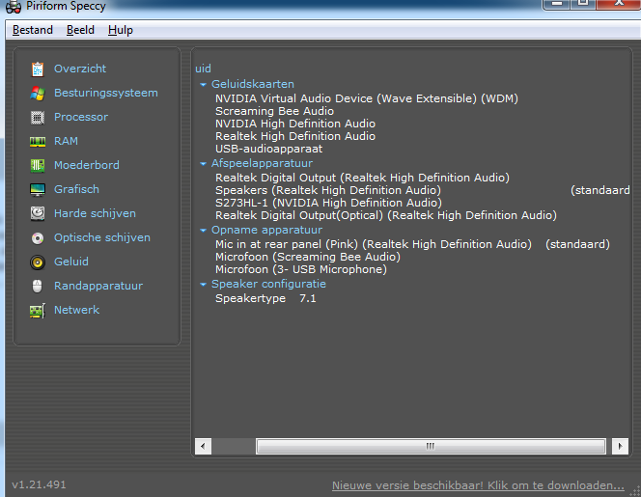Viewport: 641px width, 497px height.
Task: Select NVIDIA Virtual Audio Device entry
Action: pos(367,98)
